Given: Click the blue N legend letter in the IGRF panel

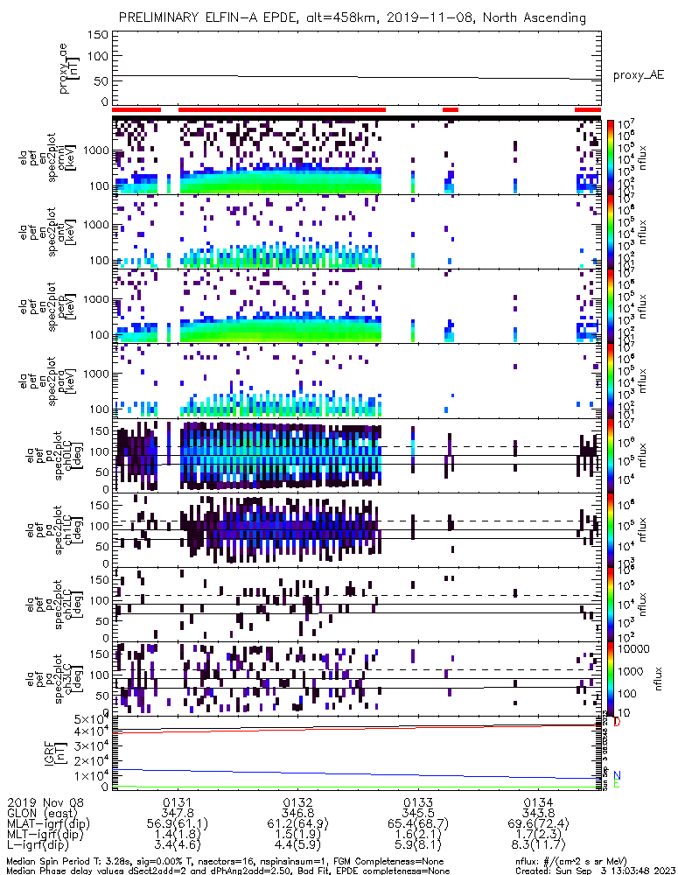Looking at the screenshot, I should coord(617,775).
